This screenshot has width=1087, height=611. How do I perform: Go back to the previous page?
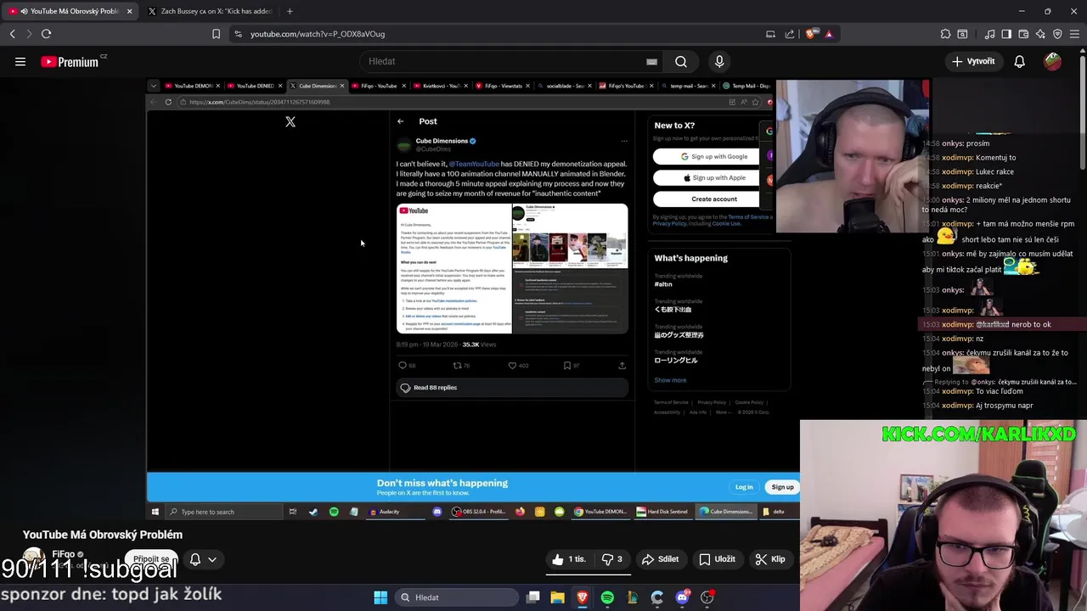[13, 34]
